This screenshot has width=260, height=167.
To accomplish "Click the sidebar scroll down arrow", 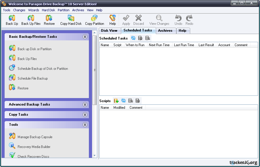I will pos(94,155).
